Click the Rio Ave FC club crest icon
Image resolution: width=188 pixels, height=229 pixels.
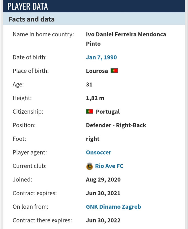[90, 166]
